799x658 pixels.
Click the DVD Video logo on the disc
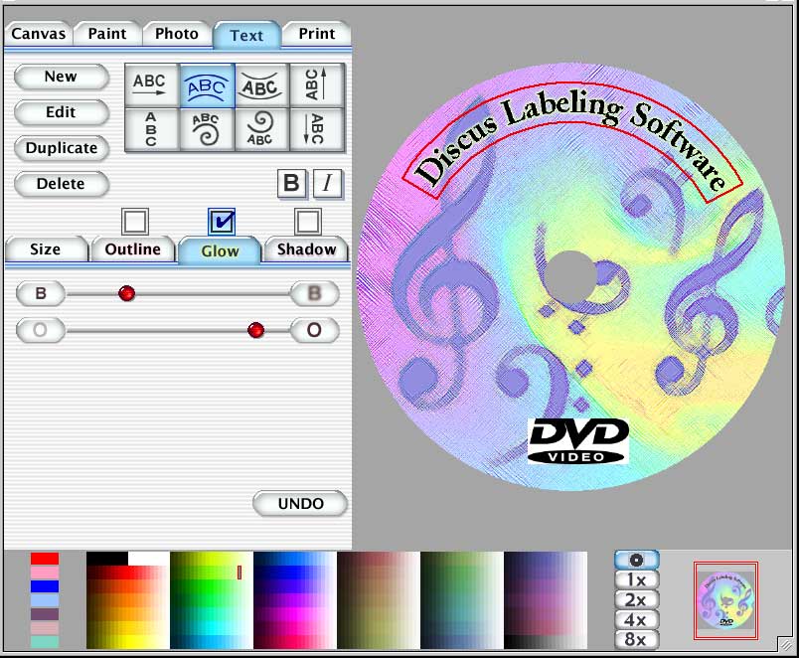(578, 441)
